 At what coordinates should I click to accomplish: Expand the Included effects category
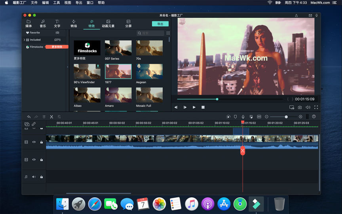24,40
